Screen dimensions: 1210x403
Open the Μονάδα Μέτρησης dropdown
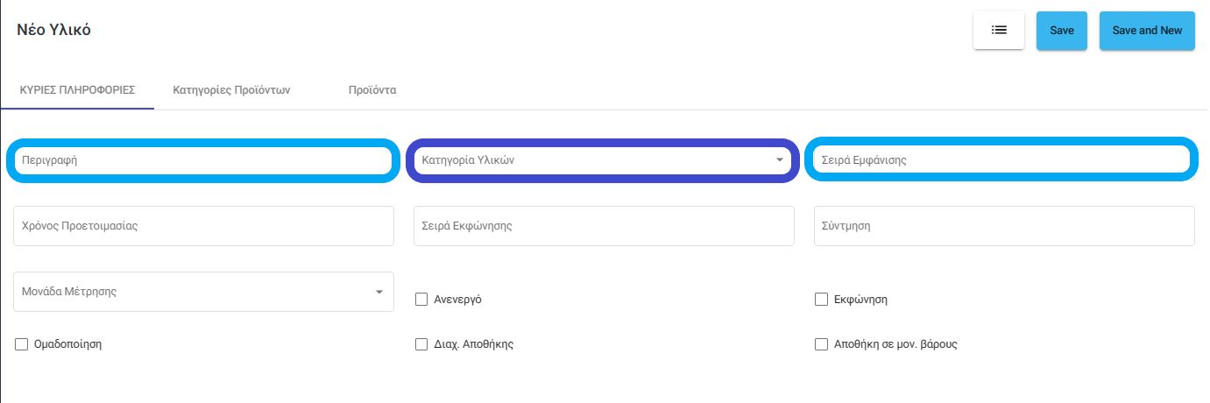[203, 292]
